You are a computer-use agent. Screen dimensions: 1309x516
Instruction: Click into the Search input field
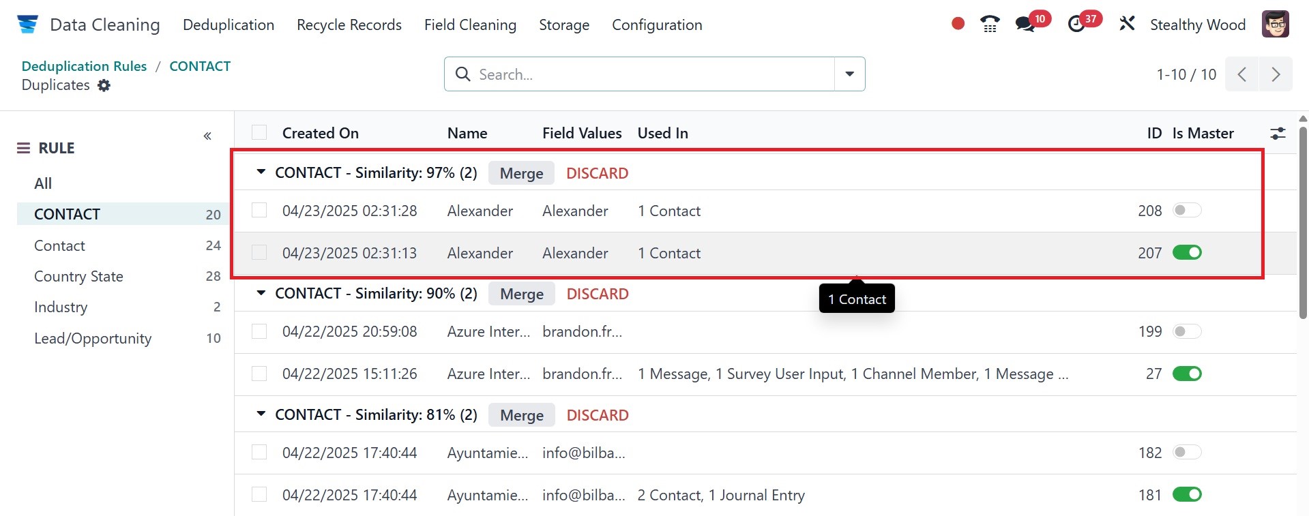tap(648, 74)
